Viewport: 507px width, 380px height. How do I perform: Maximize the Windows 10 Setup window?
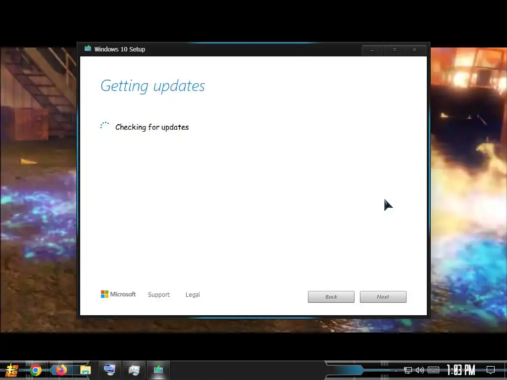click(x=394, y=50)
